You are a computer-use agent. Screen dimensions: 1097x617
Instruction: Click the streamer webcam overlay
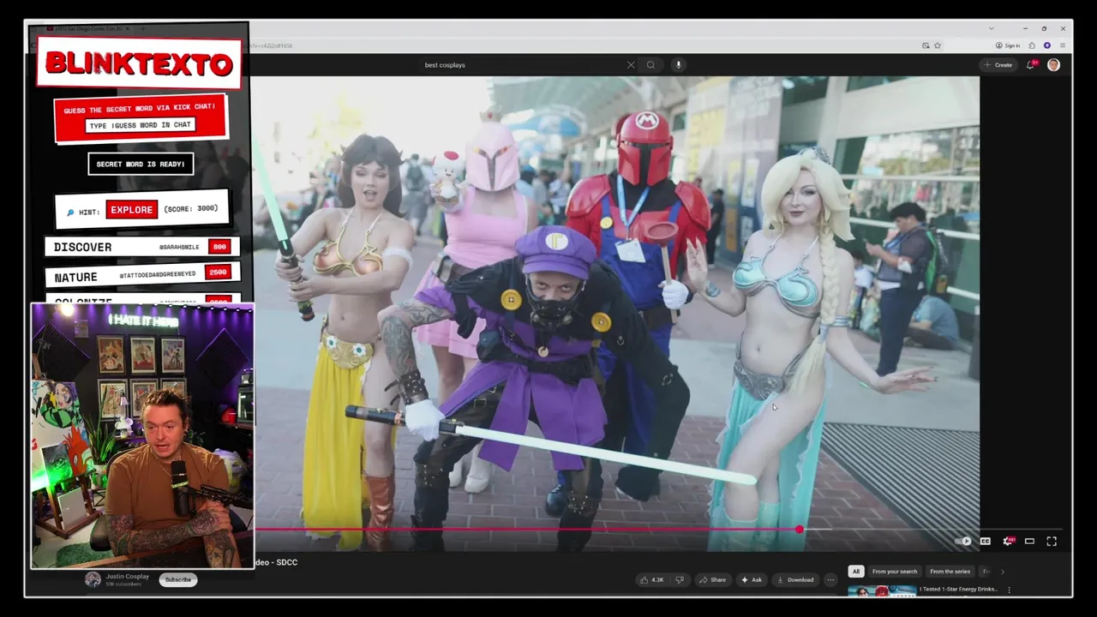[142, 435]
